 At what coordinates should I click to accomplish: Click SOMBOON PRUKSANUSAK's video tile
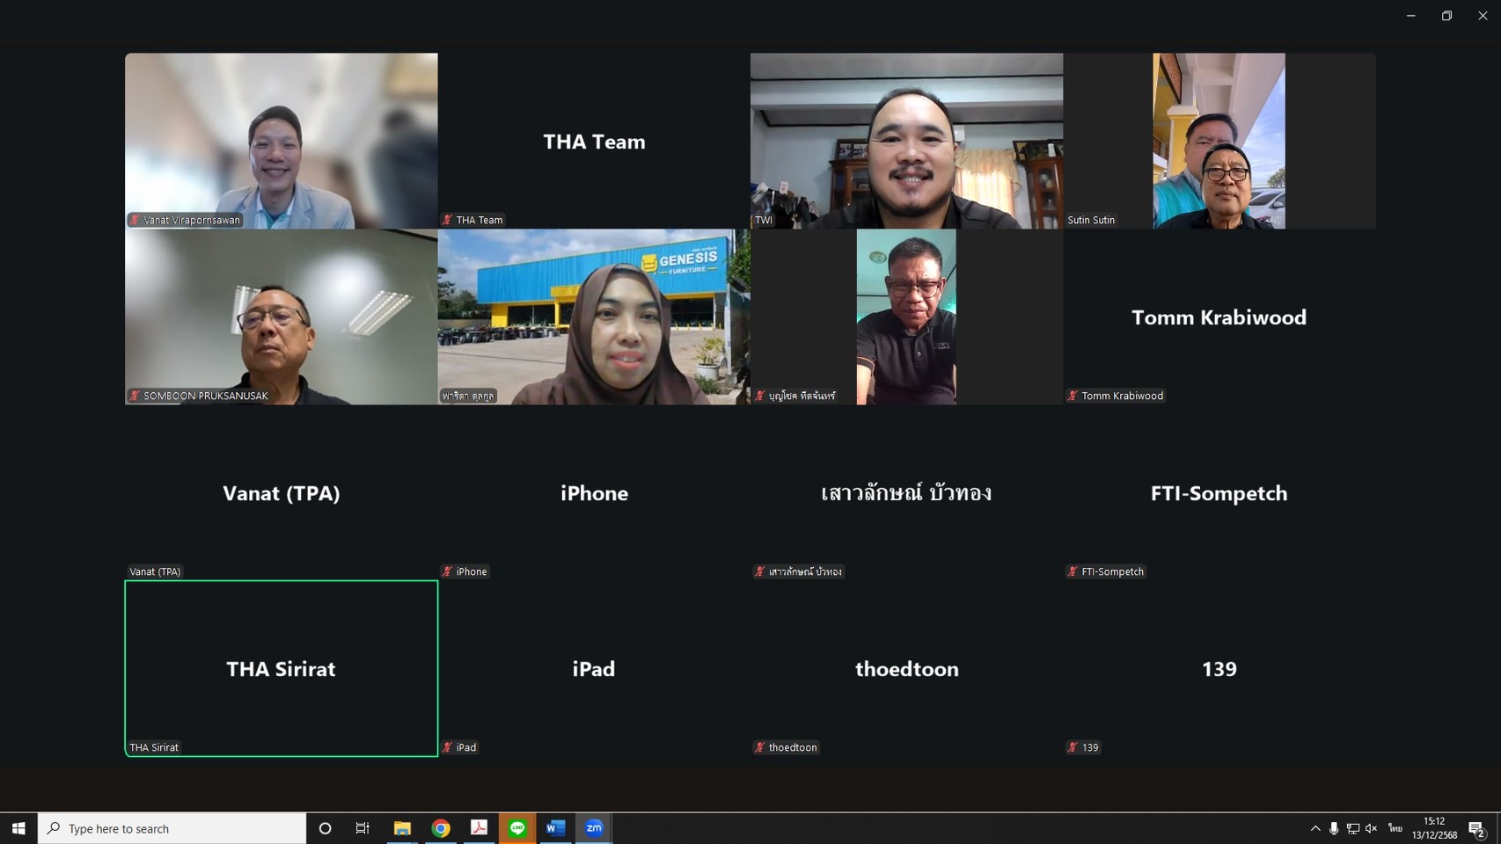[x=282, y=316]
